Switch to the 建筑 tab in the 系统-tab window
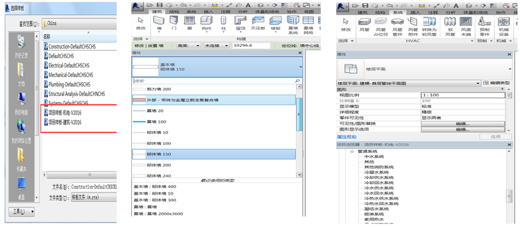520x227 pixels. tap(363, 12)
